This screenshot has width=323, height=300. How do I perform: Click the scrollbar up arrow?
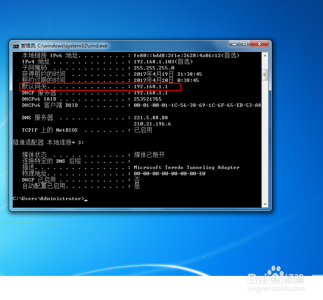pyautogui.click(x=265, y=56)
